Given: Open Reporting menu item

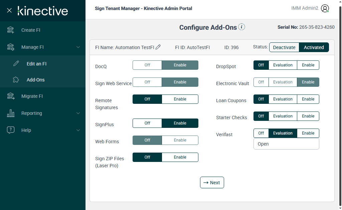Looking at the screenshot, I should coord(43,113).
